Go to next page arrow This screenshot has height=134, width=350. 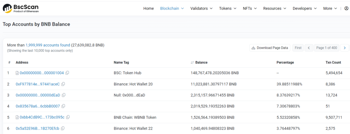[x=345, y=48]
